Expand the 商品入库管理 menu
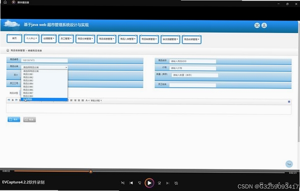This screenshot has width=300, height=191. click(127, 39)
